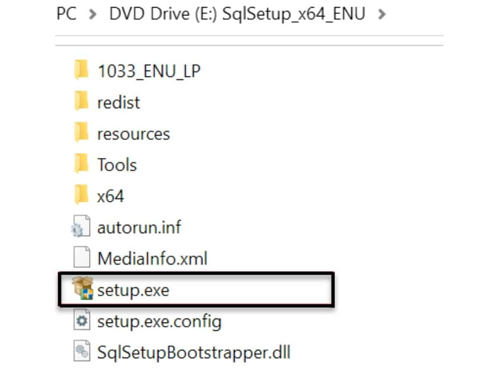Select the autorun.inf file icon

(x=81, y=227)
